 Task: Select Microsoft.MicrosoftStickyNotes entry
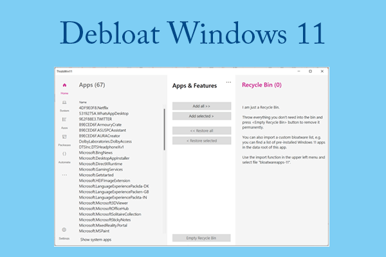pos(105,220)
